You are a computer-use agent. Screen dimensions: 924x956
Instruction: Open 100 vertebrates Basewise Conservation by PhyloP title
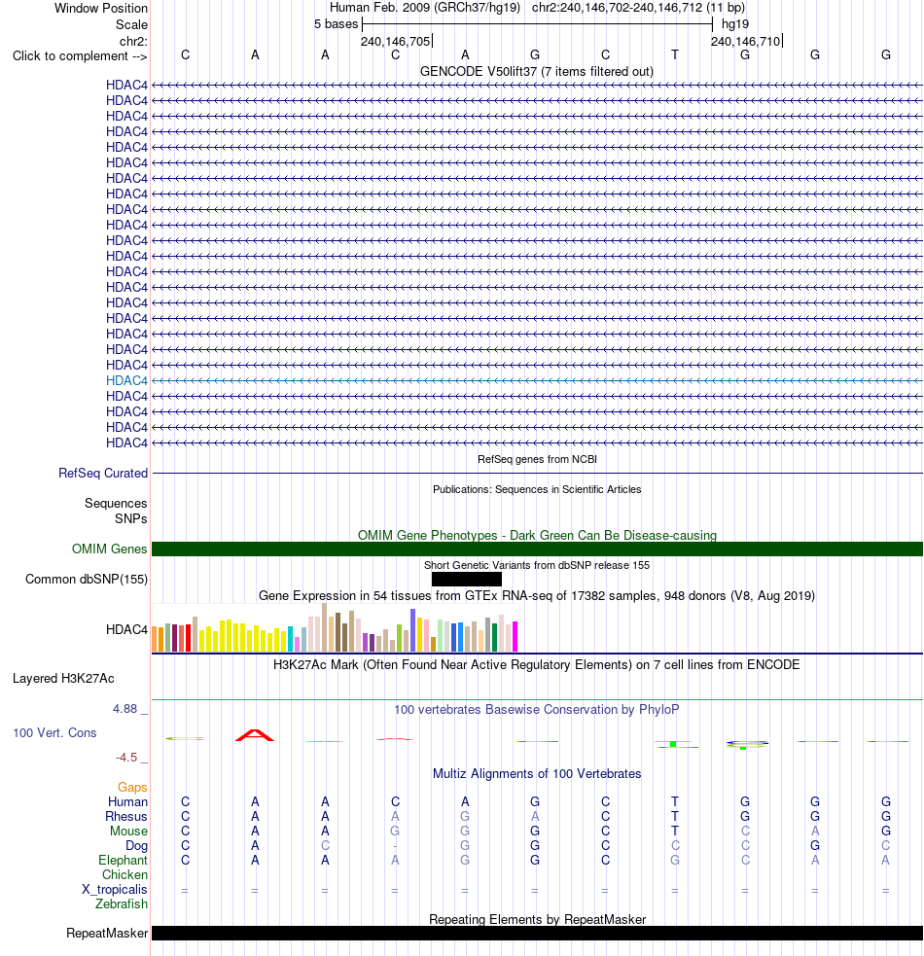(x=537, y=710)
